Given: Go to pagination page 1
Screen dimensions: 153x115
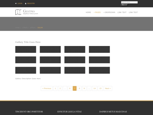Looking at the screenshot, I should tap(55, 88).
